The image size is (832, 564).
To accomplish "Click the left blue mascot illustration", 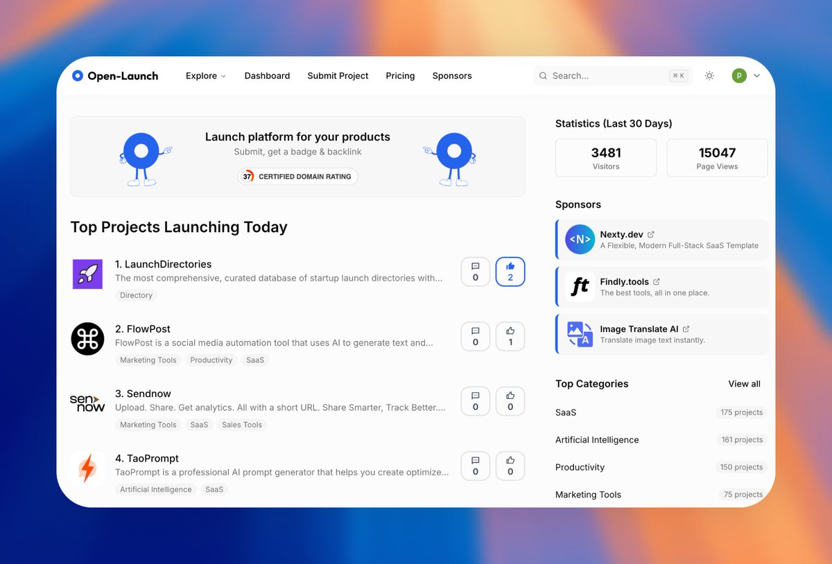I will click(145, 159).
